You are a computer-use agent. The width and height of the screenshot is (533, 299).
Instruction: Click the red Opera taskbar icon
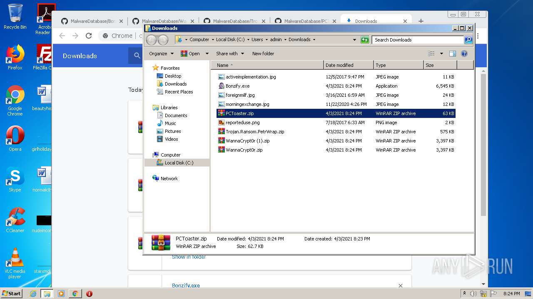(89, 294)
